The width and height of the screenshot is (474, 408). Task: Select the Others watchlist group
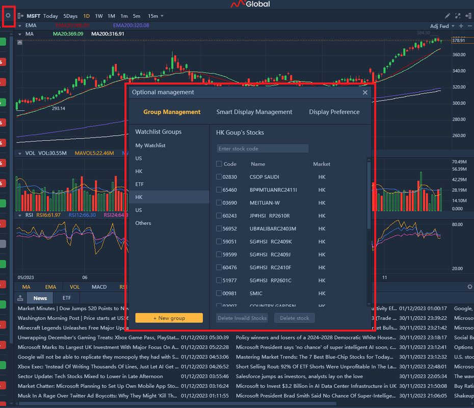click(x=169, y=223)
